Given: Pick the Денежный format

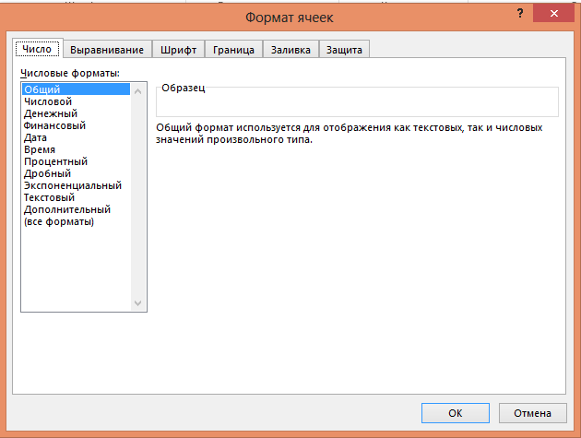Looking at the screenshot, I should coord(76,113).
